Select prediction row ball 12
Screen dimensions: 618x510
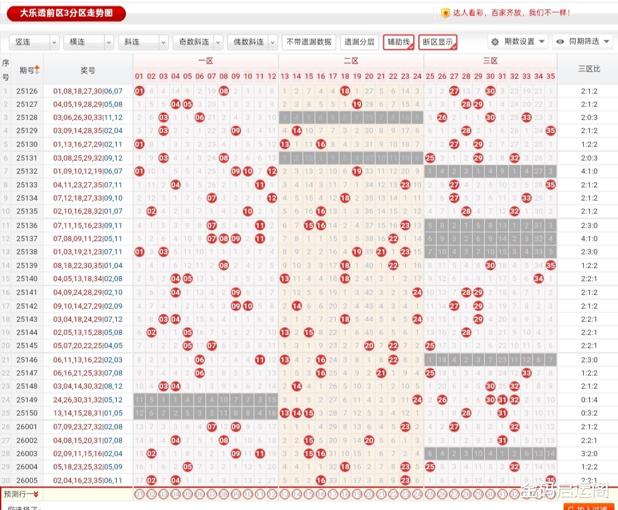[x=272, y=494]
